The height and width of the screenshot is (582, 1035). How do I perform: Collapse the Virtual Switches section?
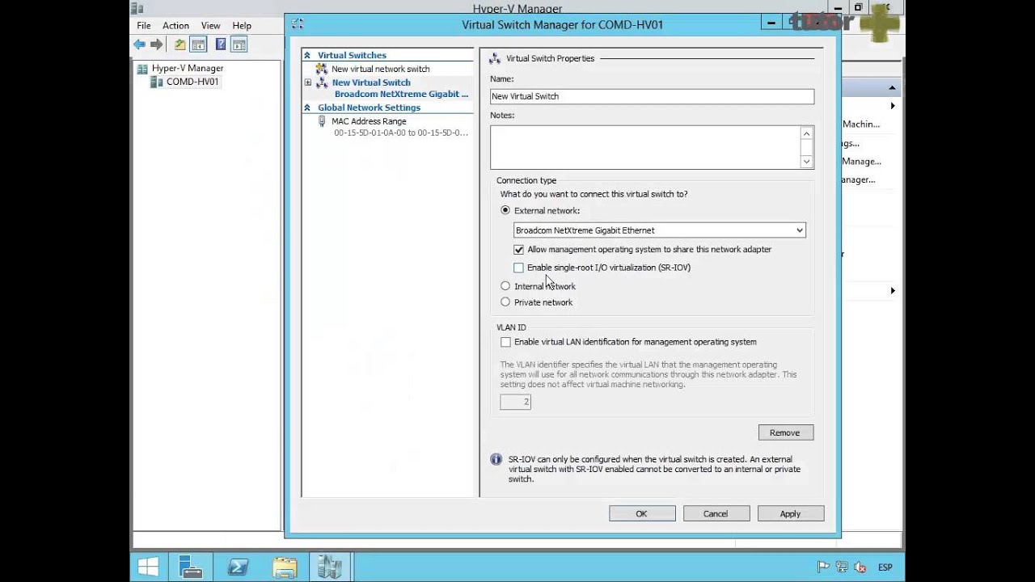pyautogui.click(x=307, y=55)
